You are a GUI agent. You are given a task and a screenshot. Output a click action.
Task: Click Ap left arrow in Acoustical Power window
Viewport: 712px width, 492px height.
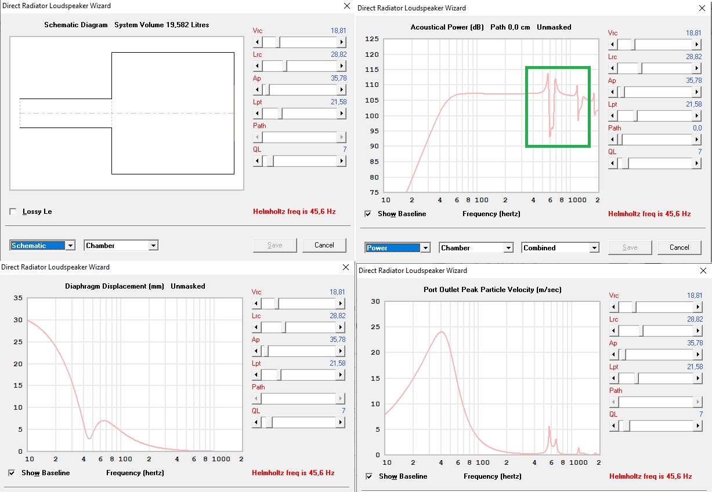click(613, 92)
